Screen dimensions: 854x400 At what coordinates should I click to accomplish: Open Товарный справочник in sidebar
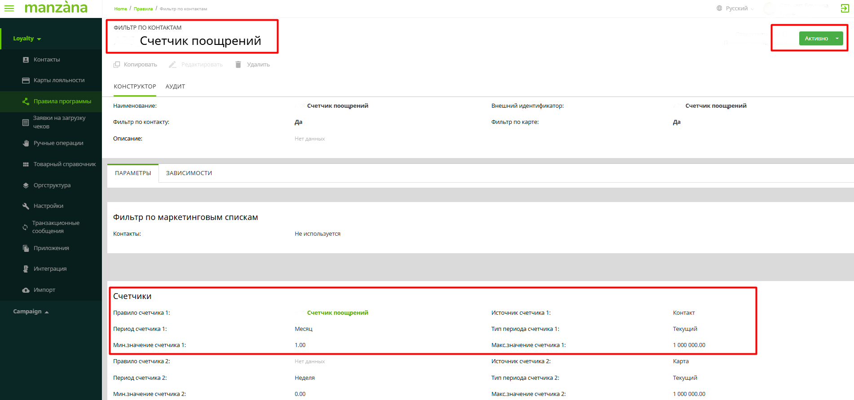pyautogui.click(x=64, y=164)
